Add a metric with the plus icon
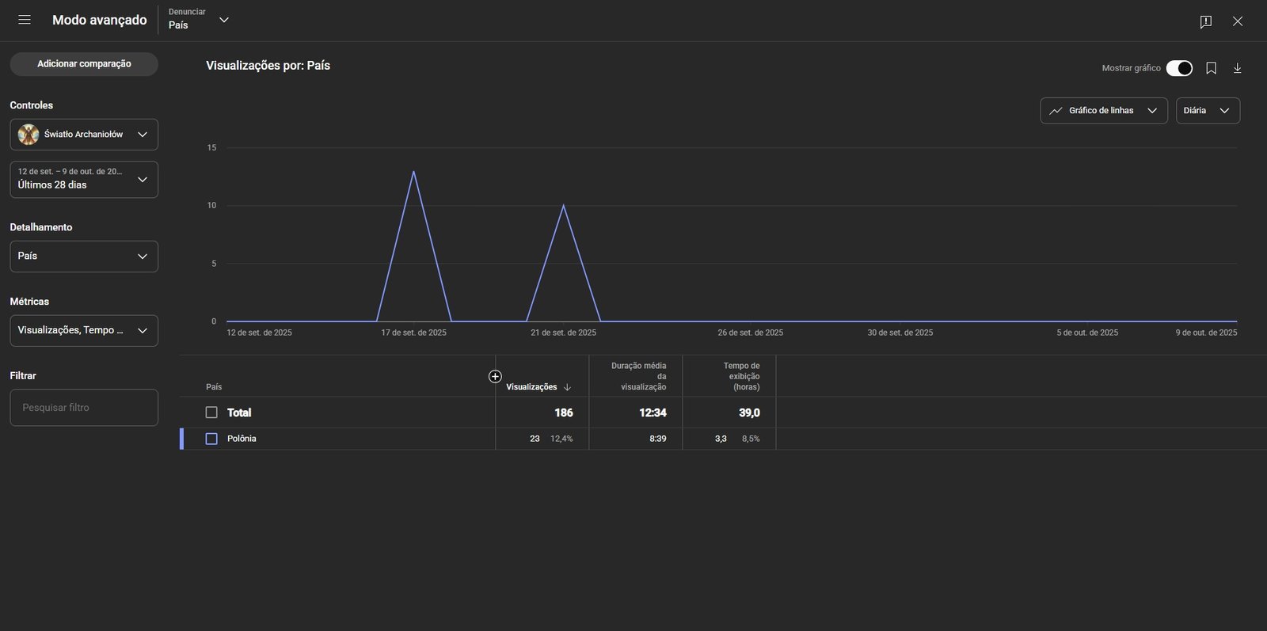The width and height of the screenshot is (1267, 631). [x=495, y=376]
